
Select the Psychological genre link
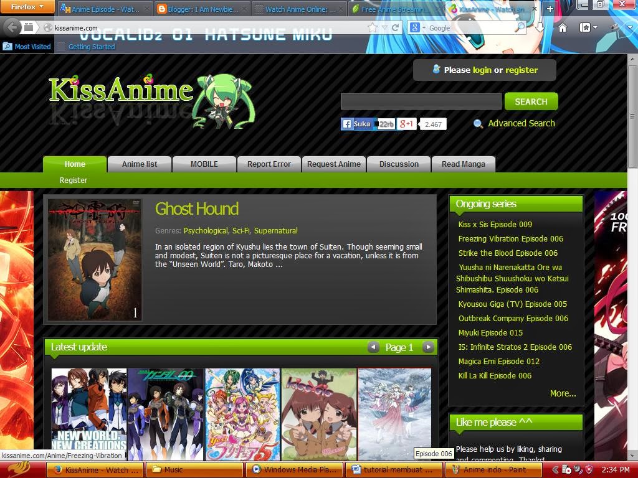pos(206,231)
